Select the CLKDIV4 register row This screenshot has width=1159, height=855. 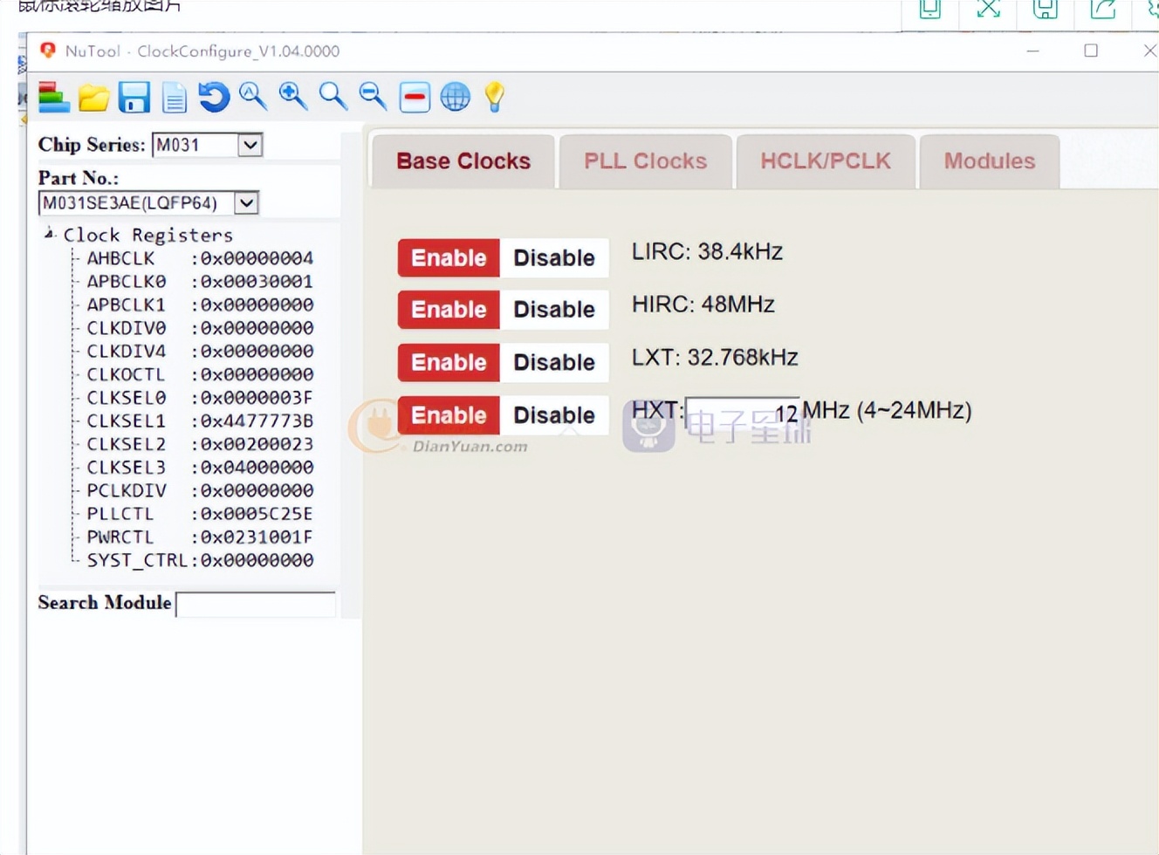(x=200, y=352)
